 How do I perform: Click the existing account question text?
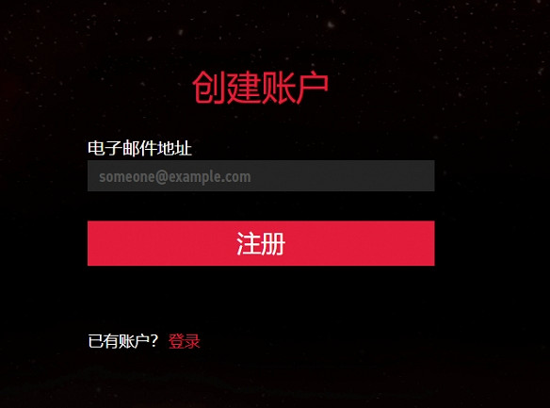tap(122, 341)
